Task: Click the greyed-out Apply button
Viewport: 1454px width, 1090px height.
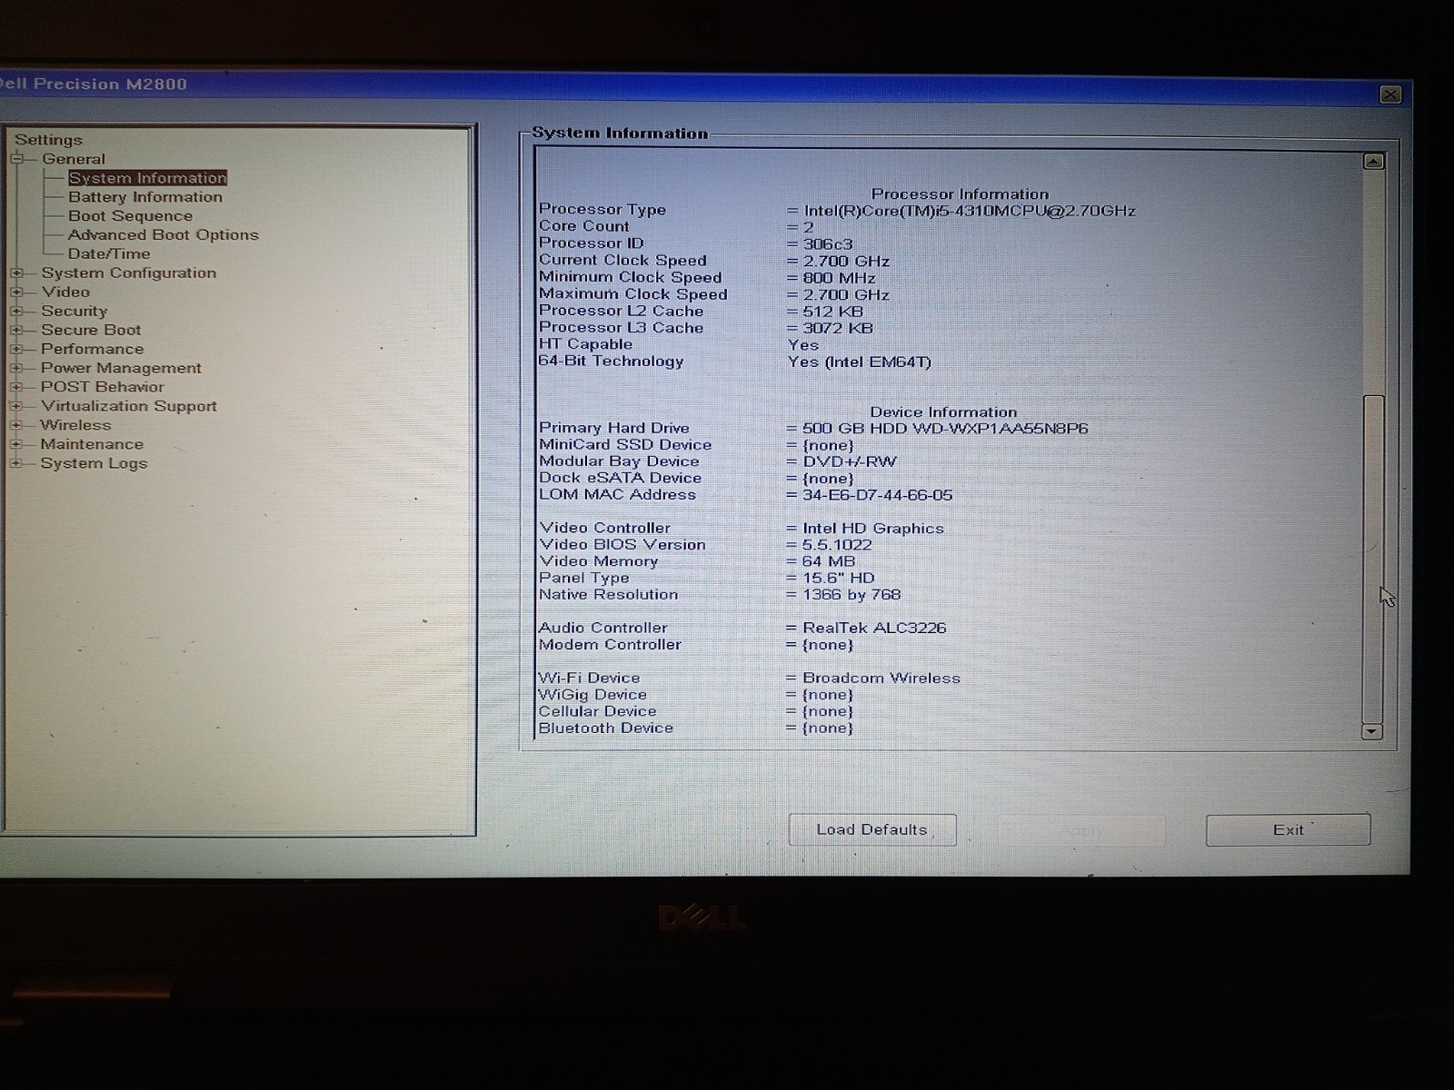Action: point(1081,830)
